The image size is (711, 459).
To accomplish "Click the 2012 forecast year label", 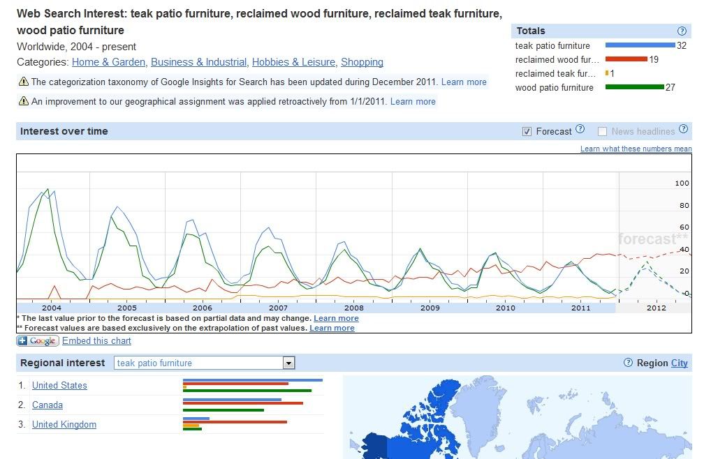I will pos(656,308).
